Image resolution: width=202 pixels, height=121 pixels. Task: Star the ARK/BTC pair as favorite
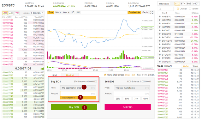coord(160,20)
